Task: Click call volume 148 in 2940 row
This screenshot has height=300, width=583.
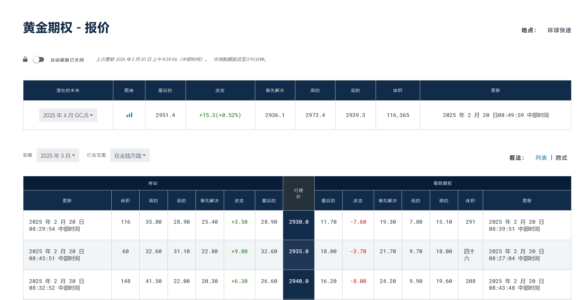Action: (x=126, y=281)
